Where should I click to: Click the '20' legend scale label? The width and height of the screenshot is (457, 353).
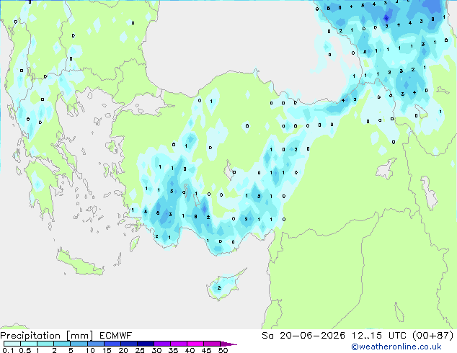click(x=123, y=350)
